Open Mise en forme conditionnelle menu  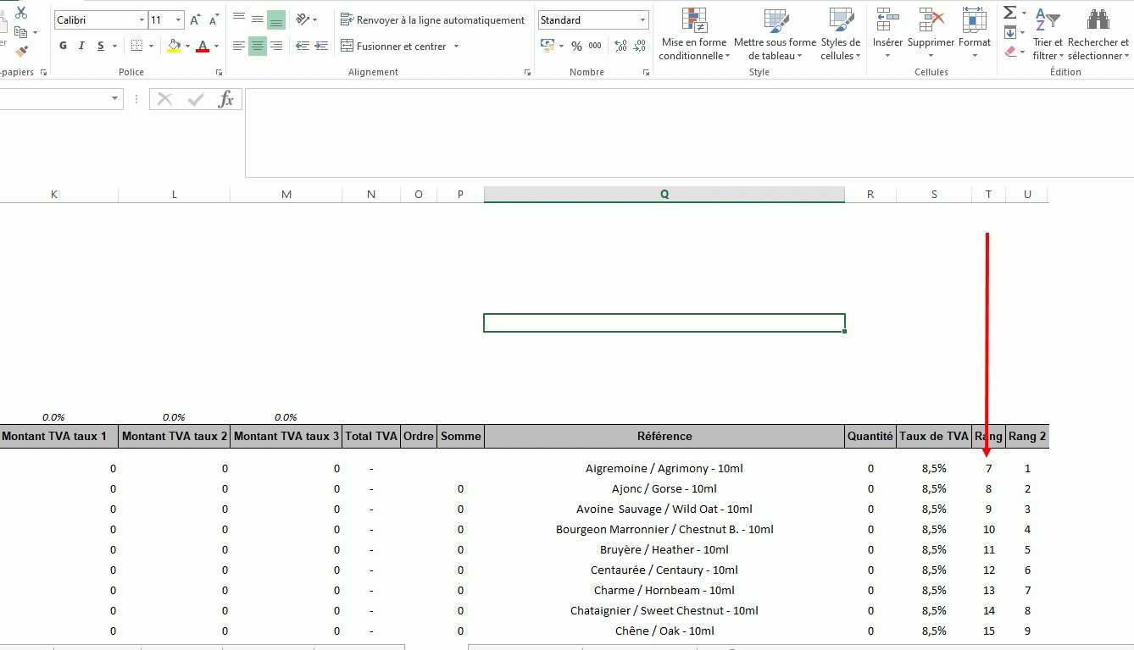click(x=693, y=34)
